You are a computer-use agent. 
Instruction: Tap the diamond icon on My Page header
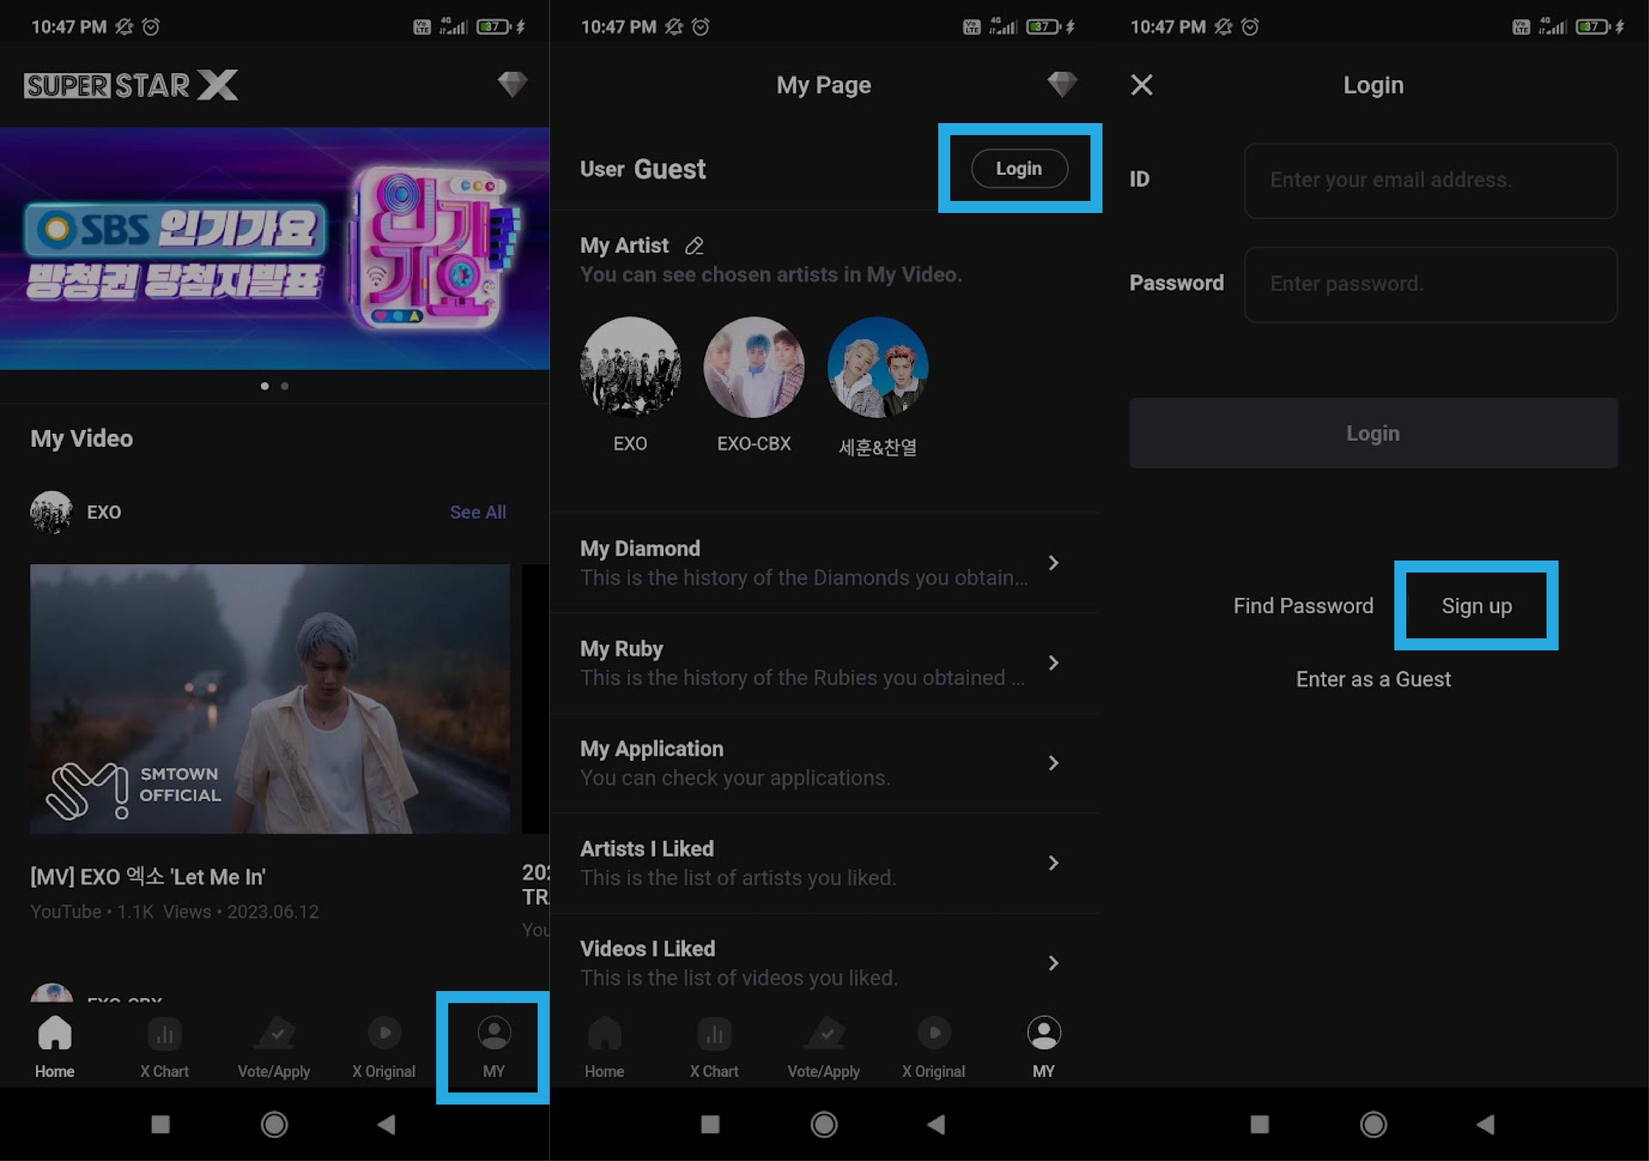tap(1062, 85)
